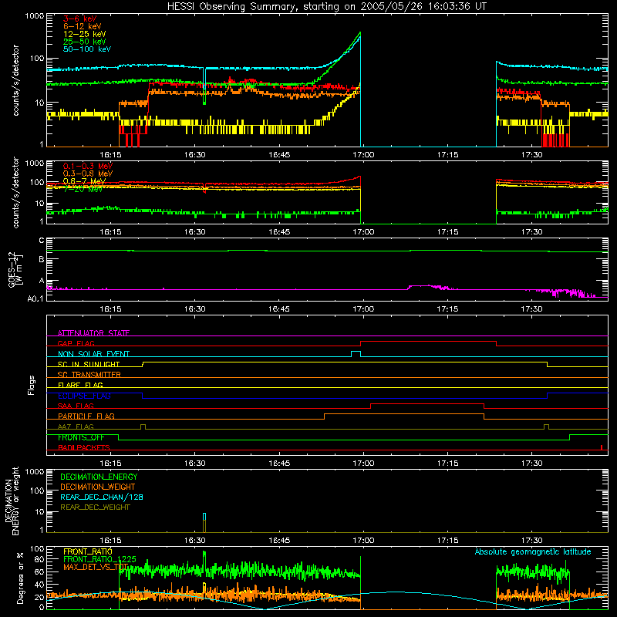Select the PARTICLE_FLAG label
The height and width of the screenshot is (617, 617).
[86, 416]
